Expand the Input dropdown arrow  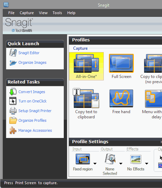pyautogui.click(x=95, y=164)
